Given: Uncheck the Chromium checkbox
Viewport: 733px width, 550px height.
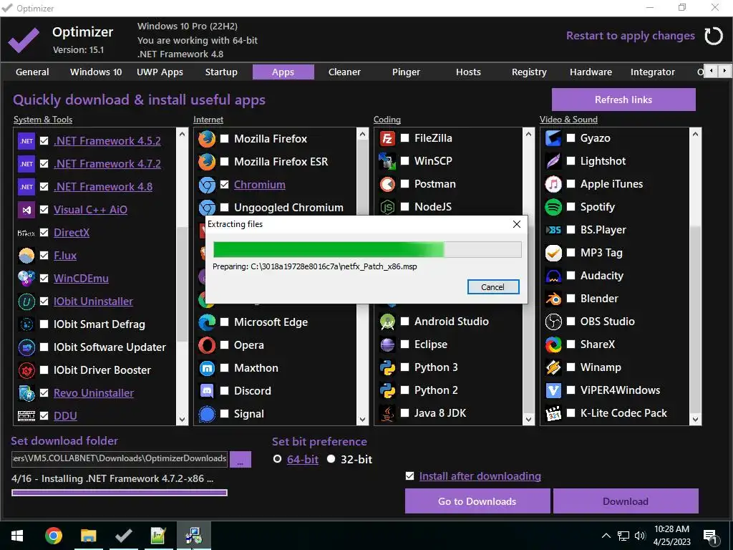Looking at the screenshot, I should [x=224, y=184].
